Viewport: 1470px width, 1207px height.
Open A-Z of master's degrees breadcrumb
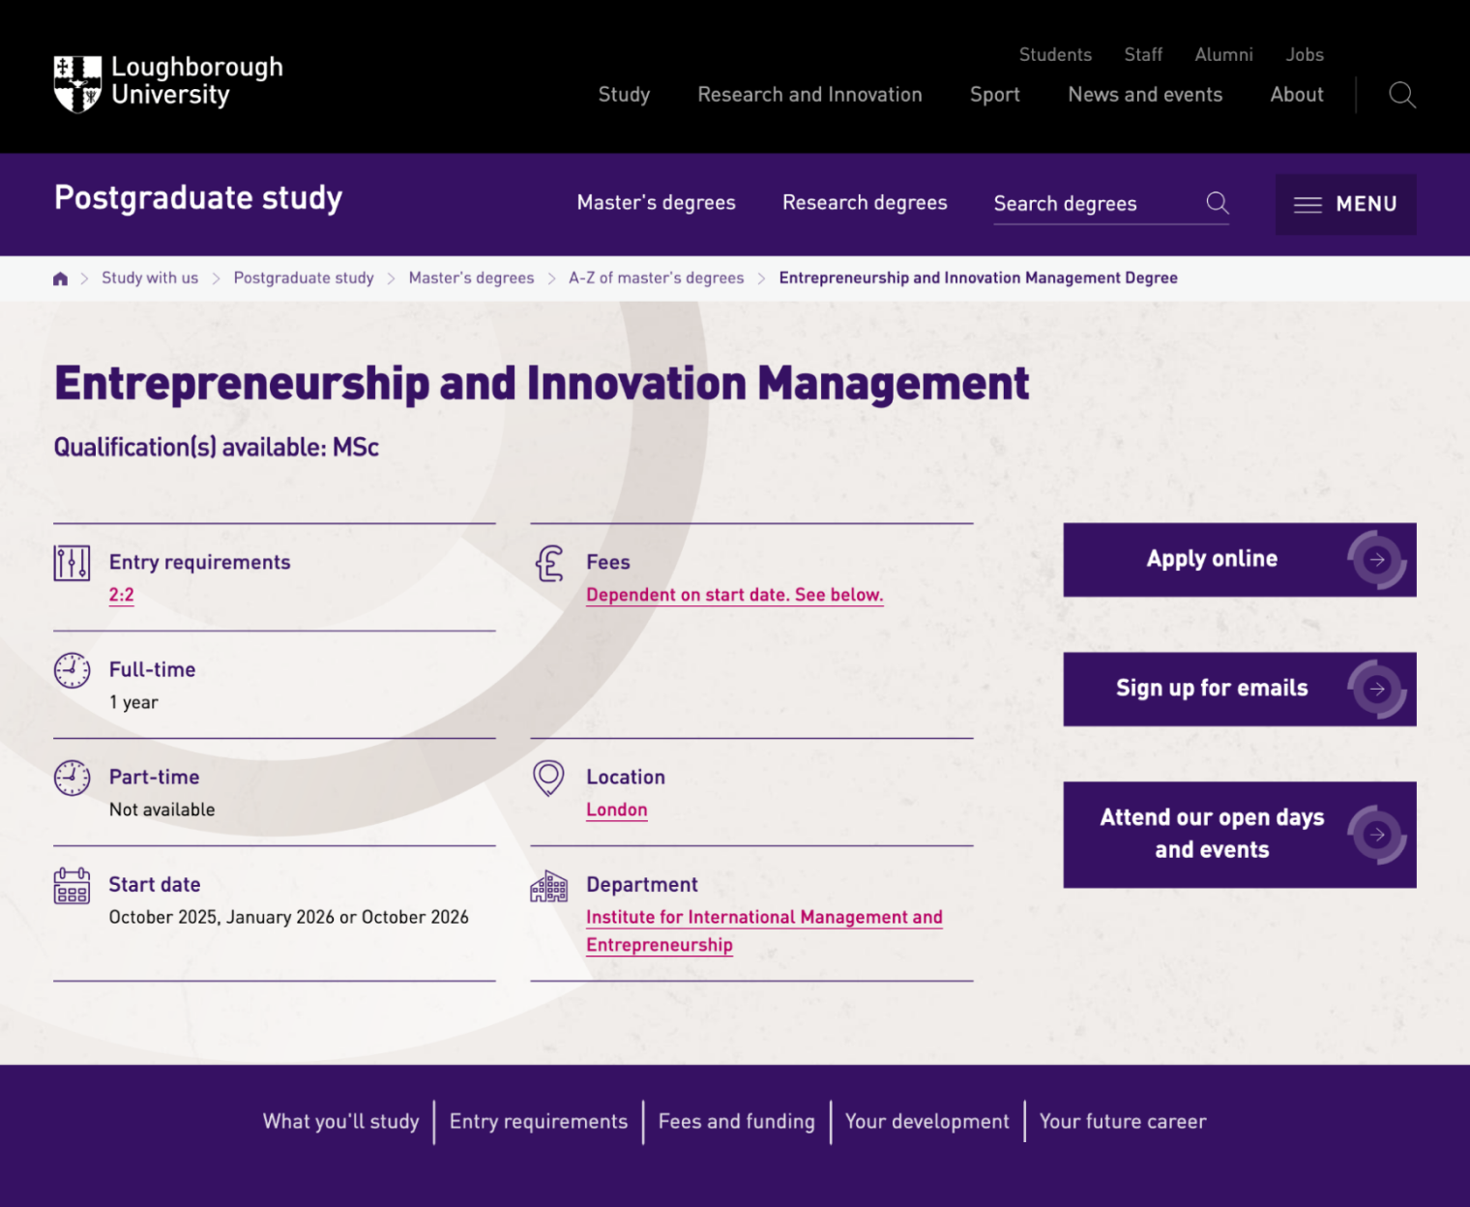tap(657, 279)
